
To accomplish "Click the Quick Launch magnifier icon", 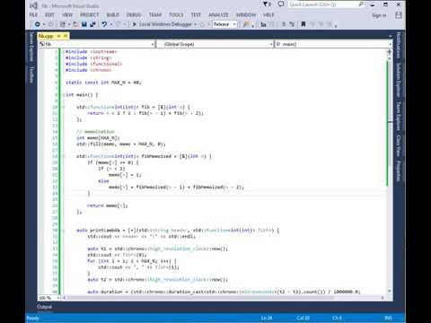I will click(361, 4).
